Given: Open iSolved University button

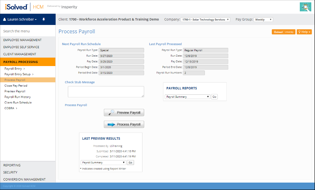Looking at the screenshot, I should (284, 32).
